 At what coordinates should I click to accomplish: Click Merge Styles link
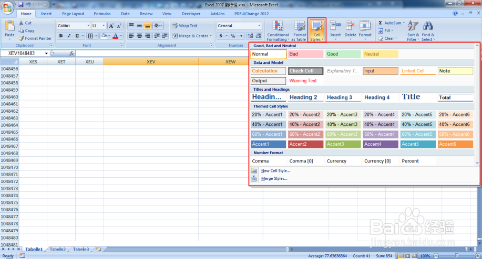click(274, 178)
